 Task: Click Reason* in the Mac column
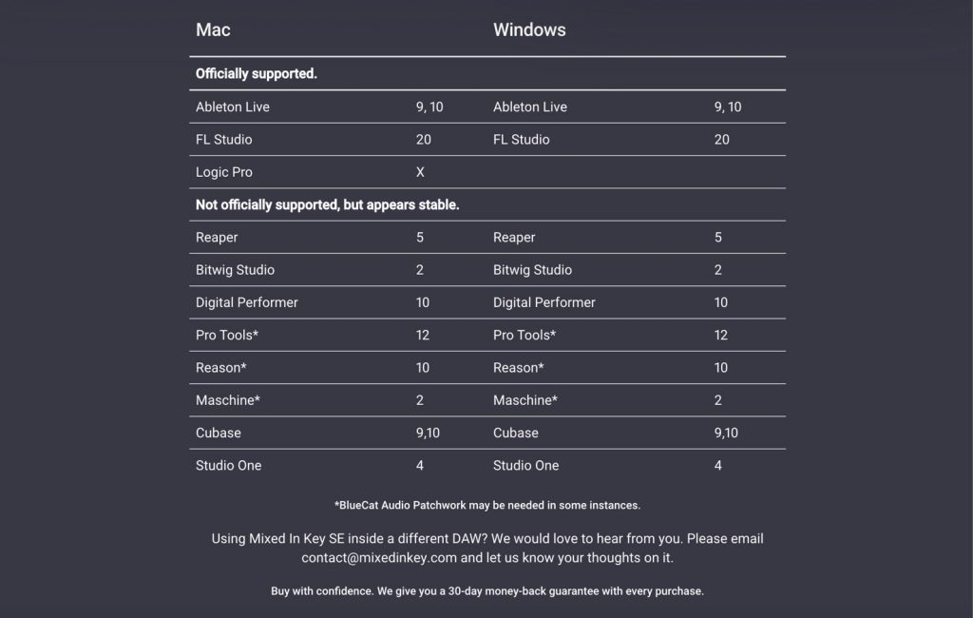pyautogui.click(x=221, y=368)
